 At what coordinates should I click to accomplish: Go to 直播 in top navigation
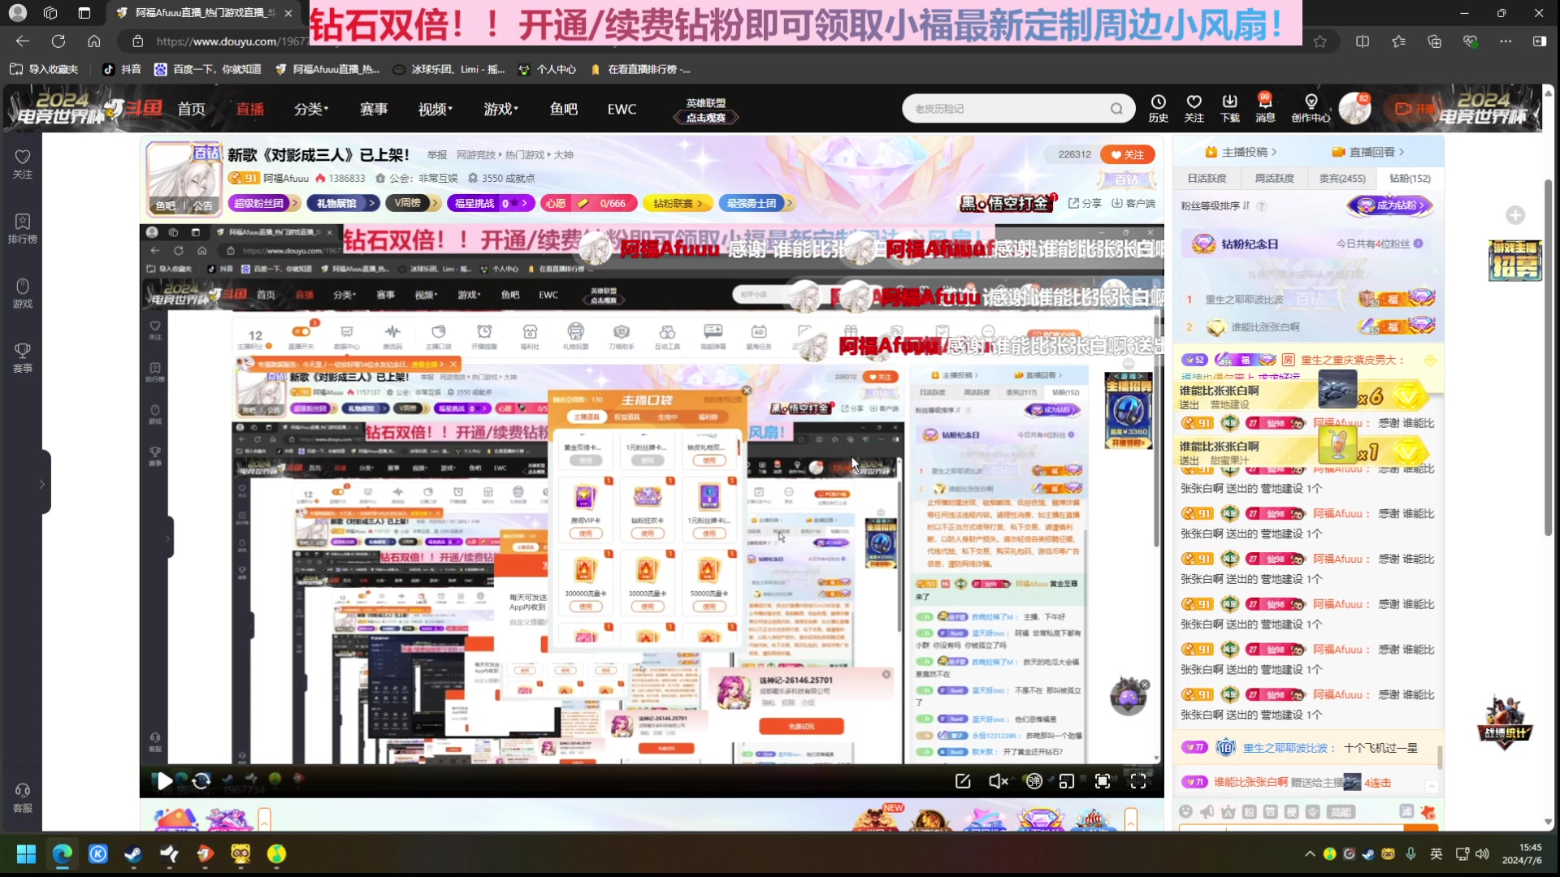point(250,109)
